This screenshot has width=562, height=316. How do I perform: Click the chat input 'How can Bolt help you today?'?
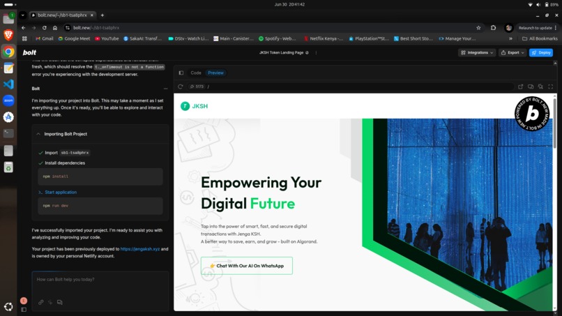pyautogui.click(x=100, y=280)
